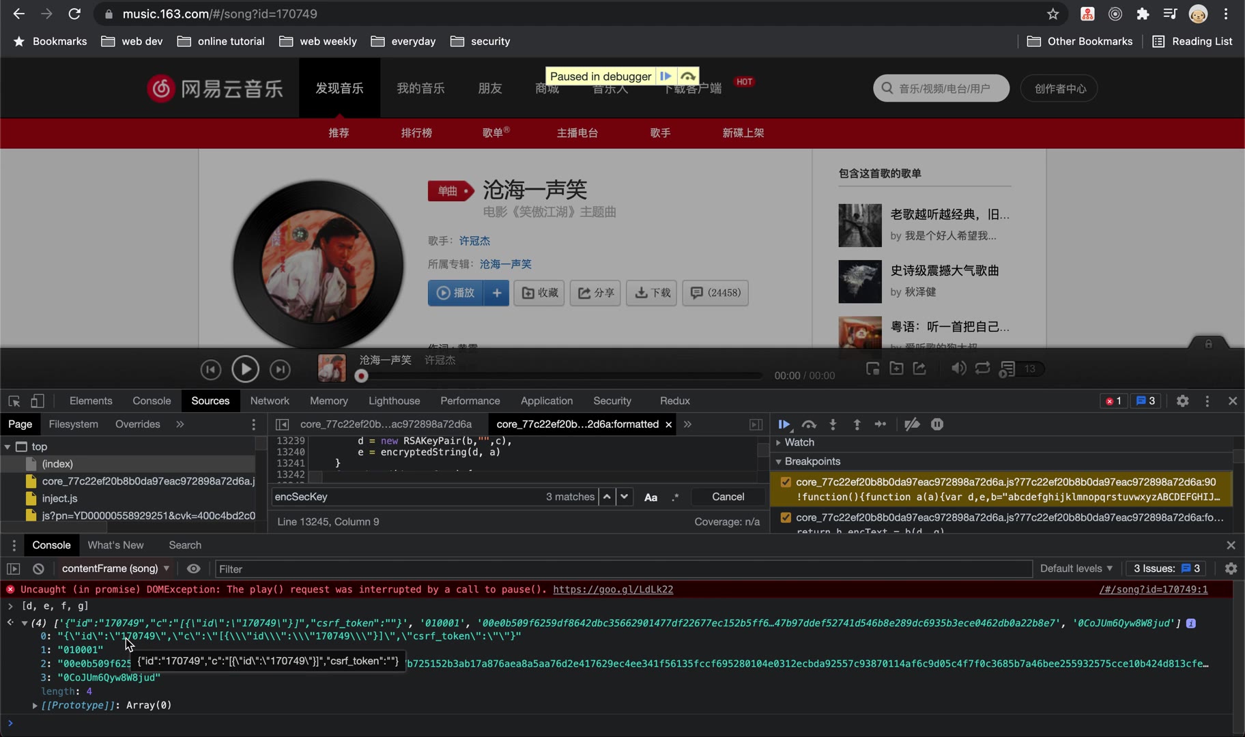Step over next function call

coord(809,424)
